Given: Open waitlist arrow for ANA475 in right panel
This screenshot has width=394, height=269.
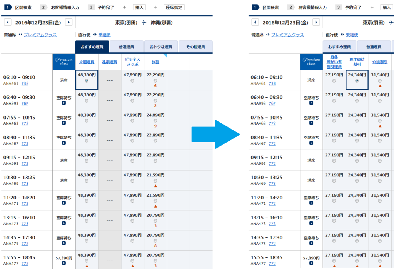Looking at the screenshot, I should [x=311, y=243].
